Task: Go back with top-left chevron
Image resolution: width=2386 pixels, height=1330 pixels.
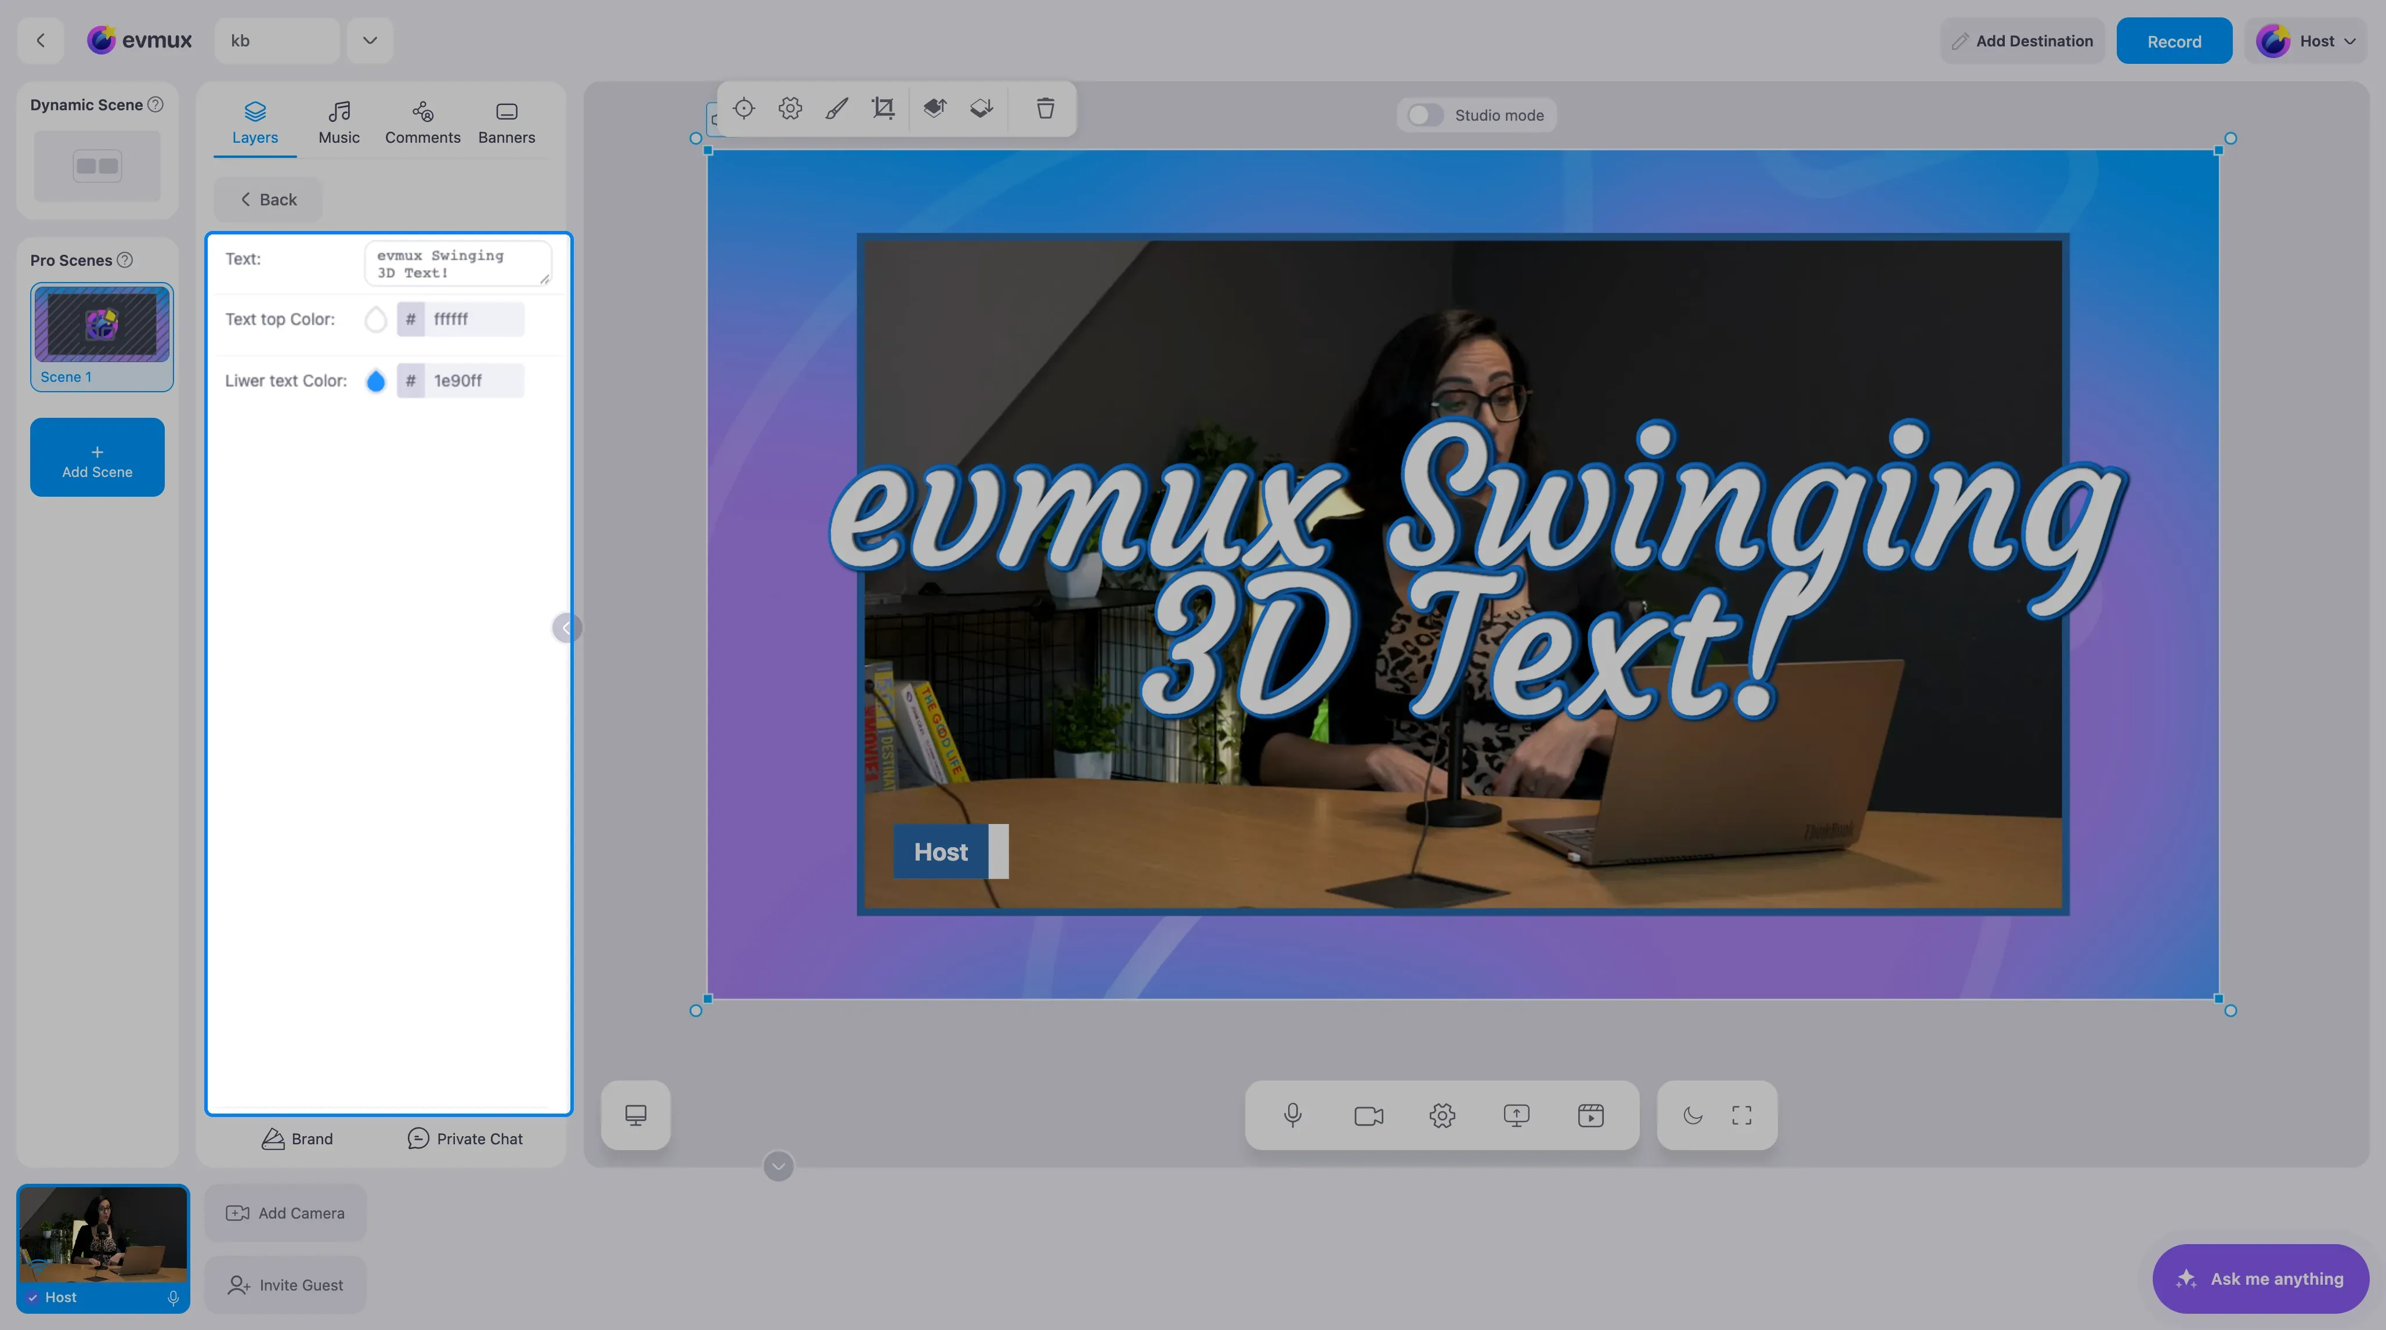Action: pyautogui.click(x=41, y=41)
